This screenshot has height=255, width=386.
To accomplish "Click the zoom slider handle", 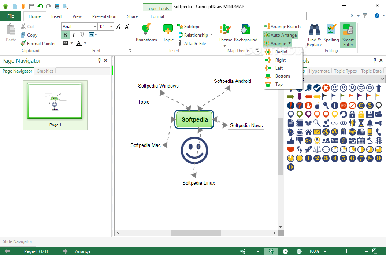I will click(346, 251).
